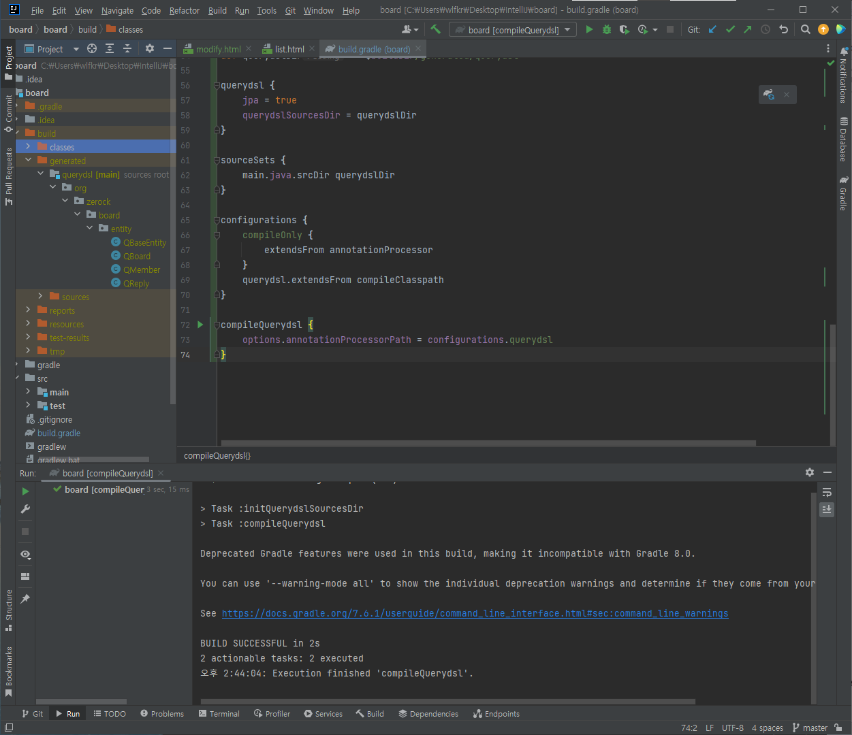The height and width of the screenshot is (735, 852).
Task: Expand the main folder under src
Action: coord(28,392)
